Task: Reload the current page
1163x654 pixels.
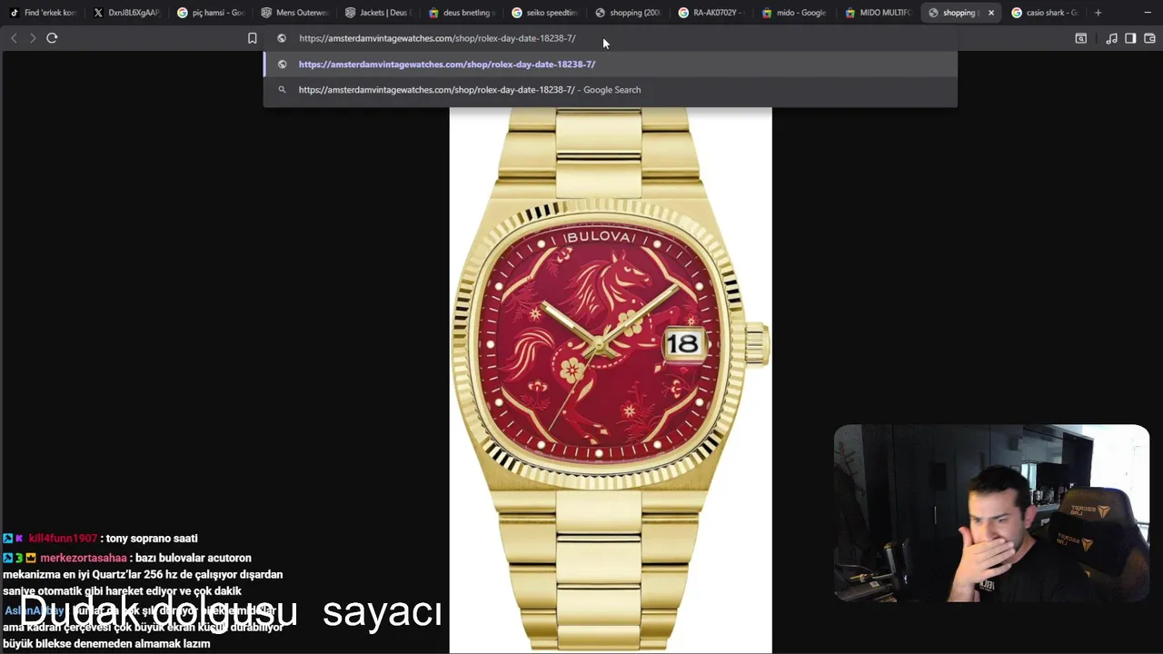Action: pyautogui.click(x=52, y=38)
